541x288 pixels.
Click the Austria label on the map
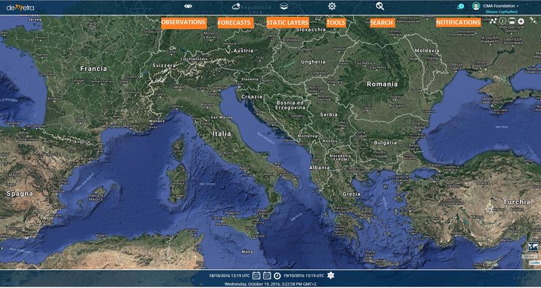point(243,51)
